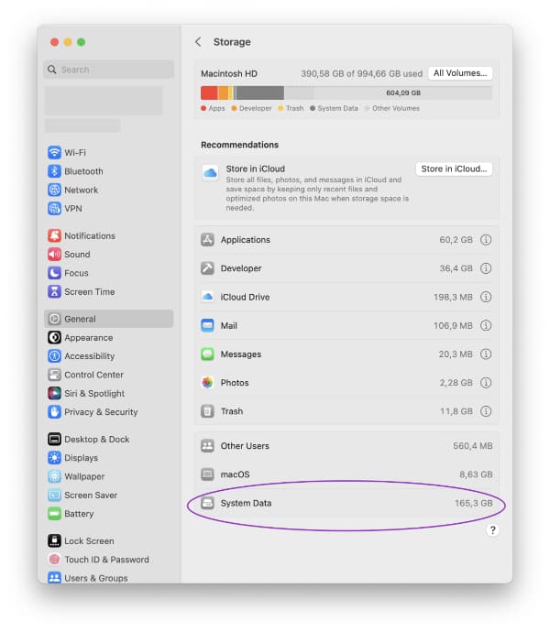Select the Messages storage row

coord(346,354)
